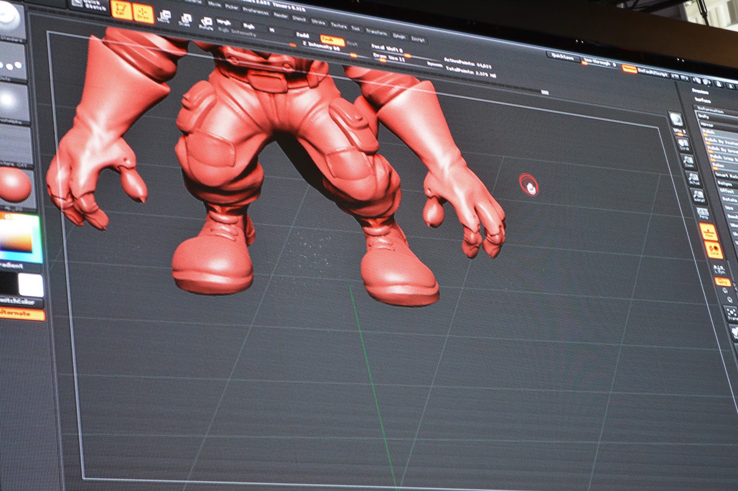The image size is (738, 491).
Task: Click the QuickSave button
Action: [564, 58]
